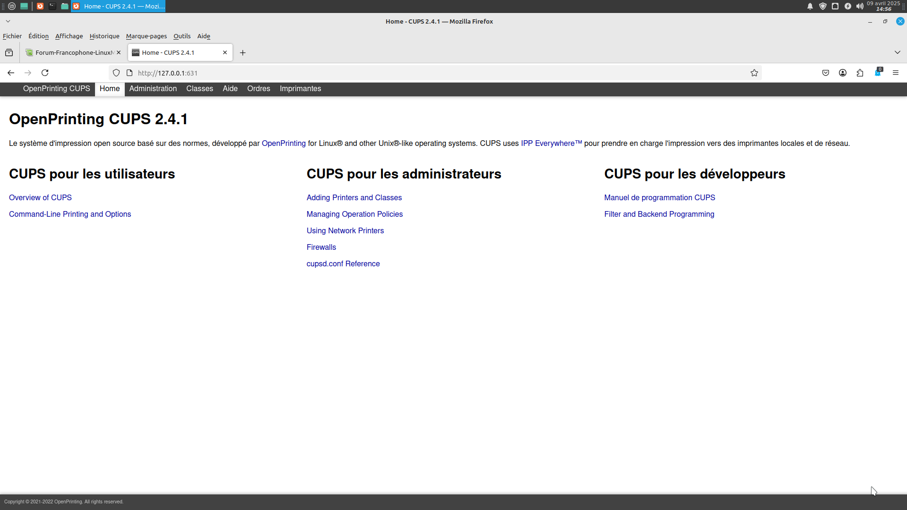Click the blue extension icon with badge

coord(878,73)
